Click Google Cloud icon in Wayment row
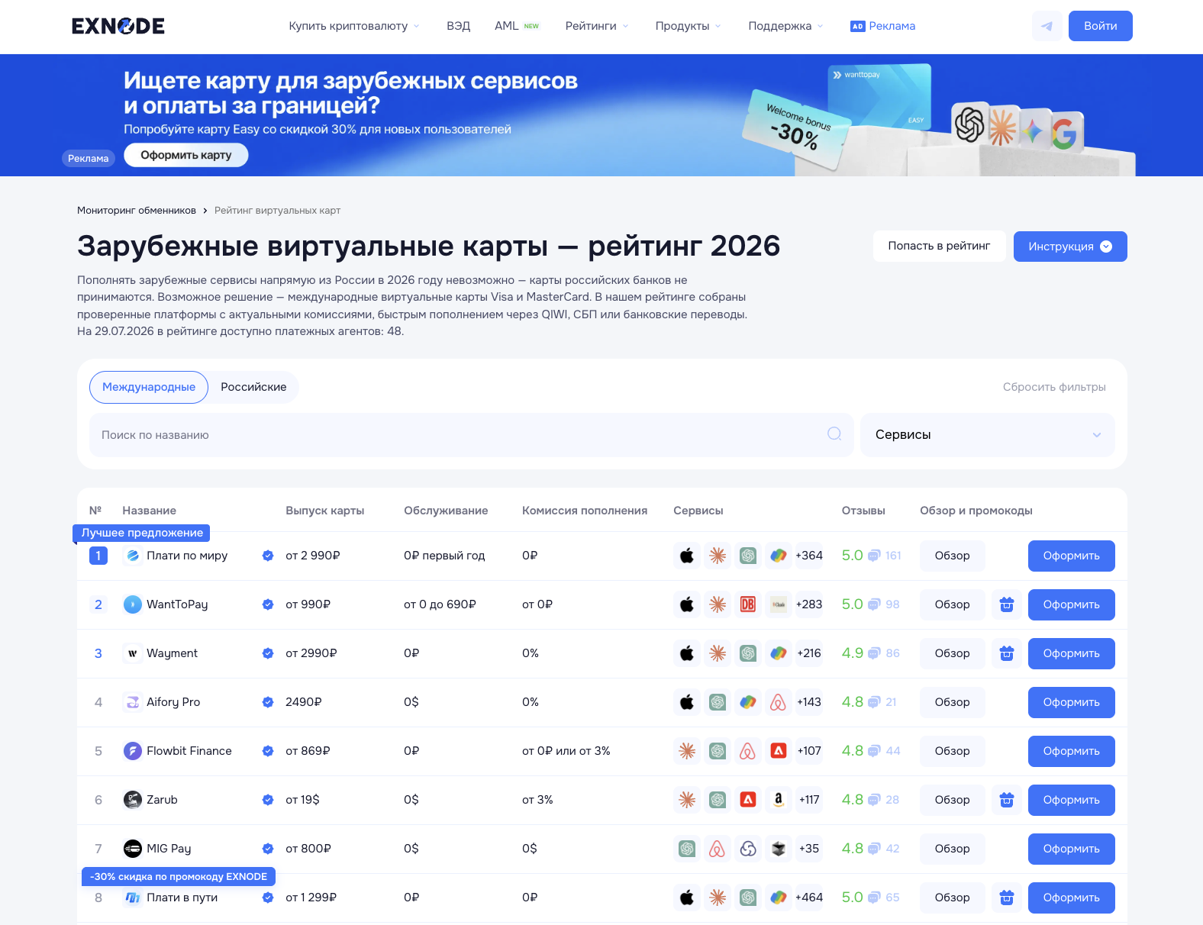 tap(778, 653)
